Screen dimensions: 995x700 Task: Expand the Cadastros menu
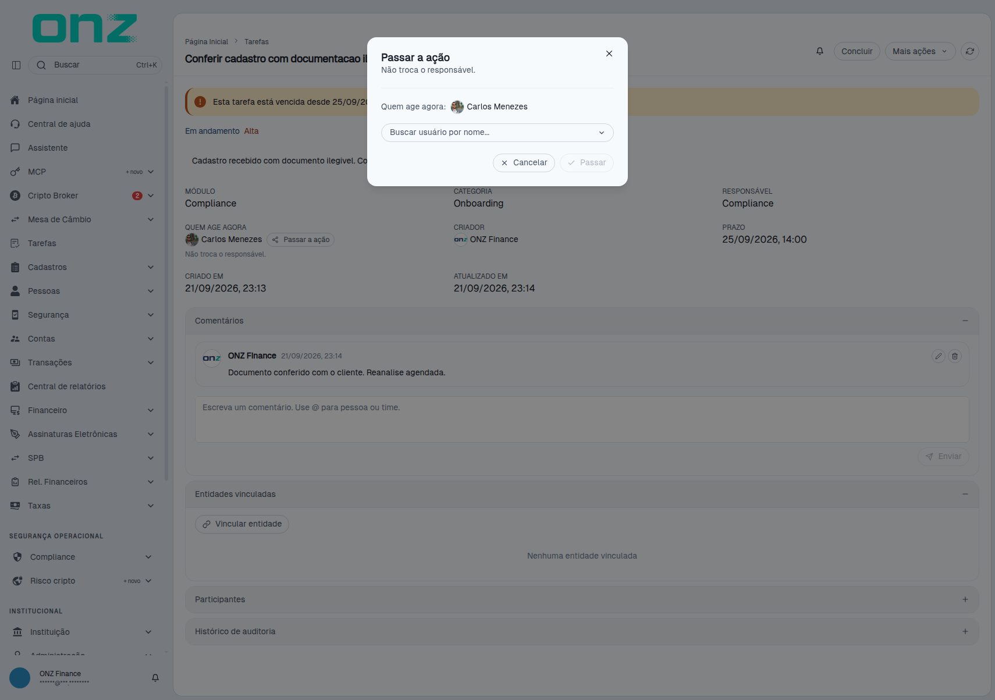click(x=151, y=267)
